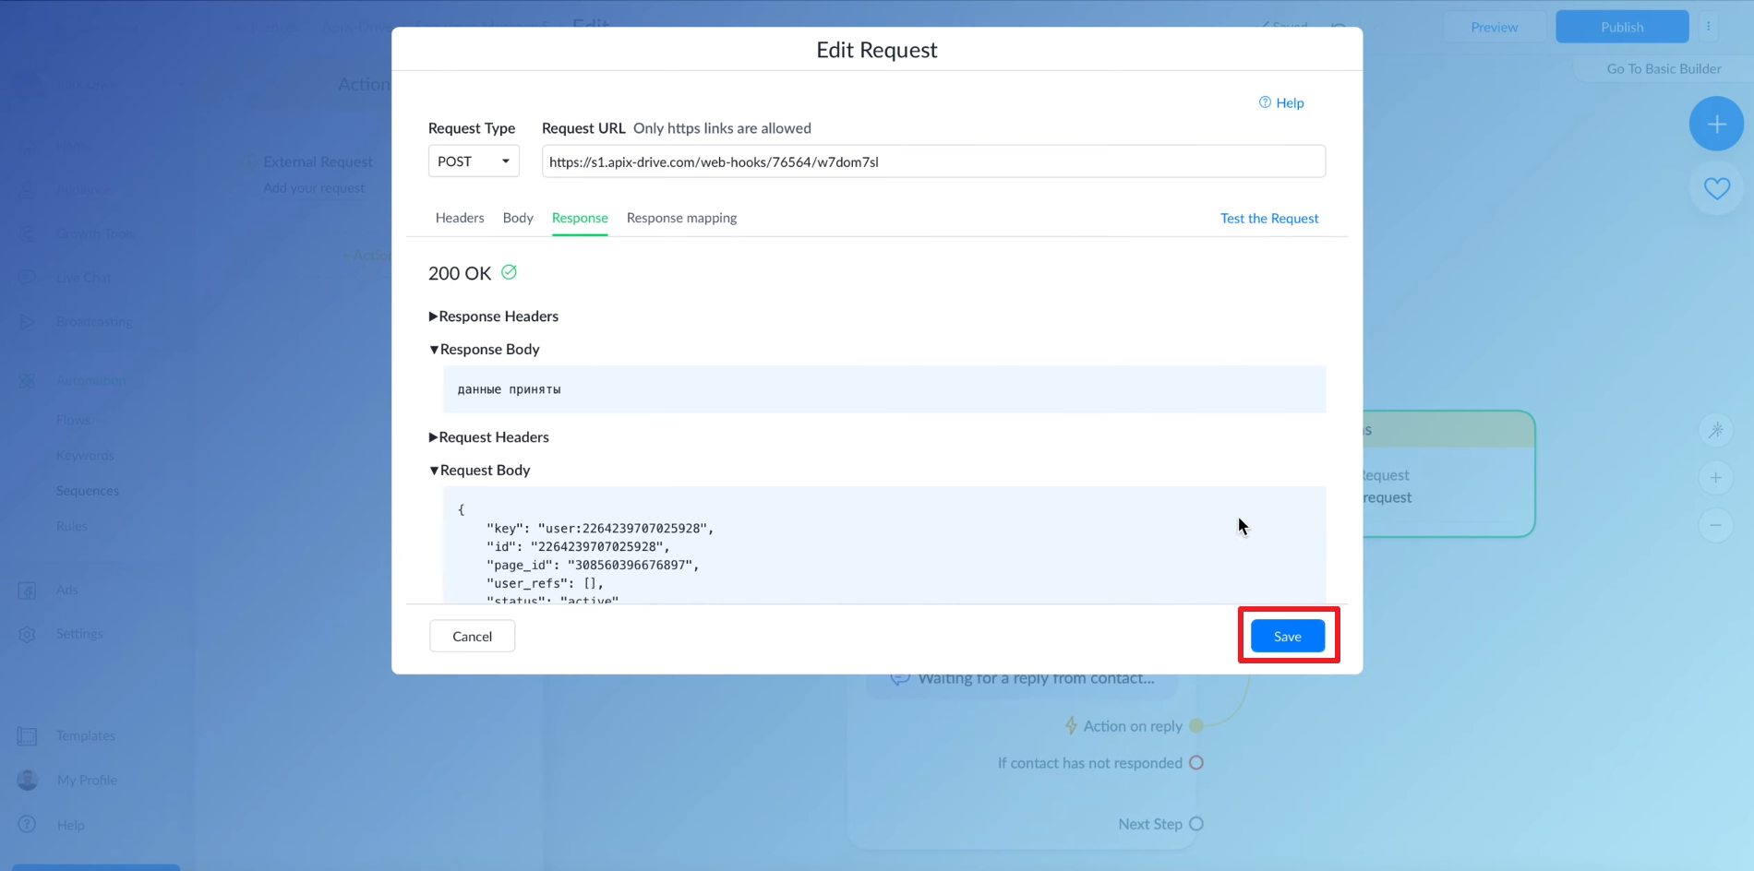This screenshot has height=871, width=1754.
Task: Click the "key": "user:2264239707025928" line
Action: coord(600,529)
